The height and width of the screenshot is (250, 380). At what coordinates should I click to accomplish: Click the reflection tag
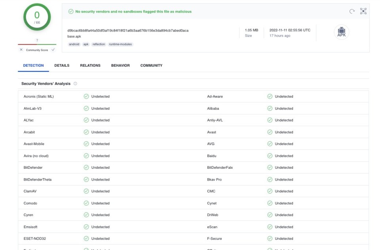[99, 44]
